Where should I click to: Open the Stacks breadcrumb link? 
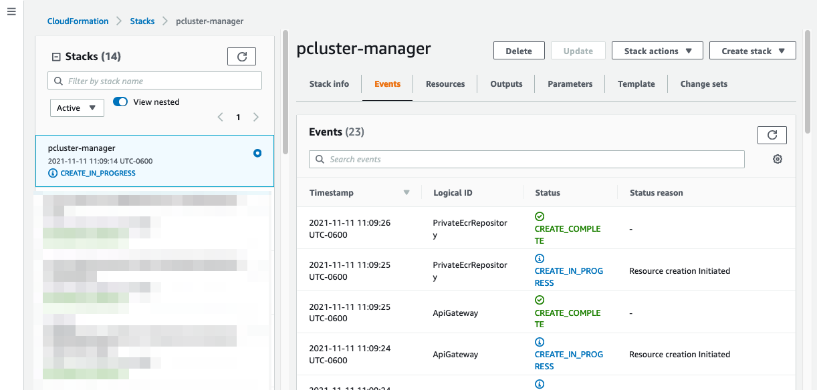pyautogui.click(x=142, y=21)
